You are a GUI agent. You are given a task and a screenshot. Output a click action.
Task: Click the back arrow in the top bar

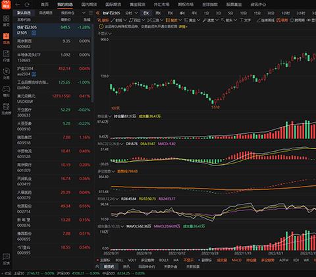pos(18,5)
